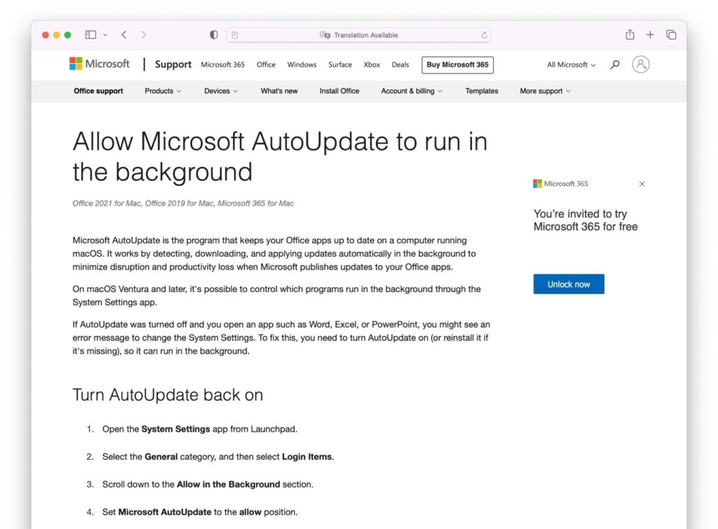Show tab overview icon
This screenshot has height=529, width=718.
[671, 35]
